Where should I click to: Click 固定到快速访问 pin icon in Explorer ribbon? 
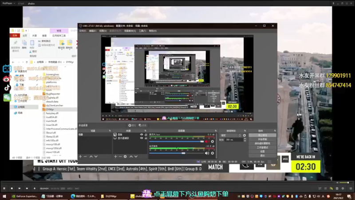(x=16, y=43)
